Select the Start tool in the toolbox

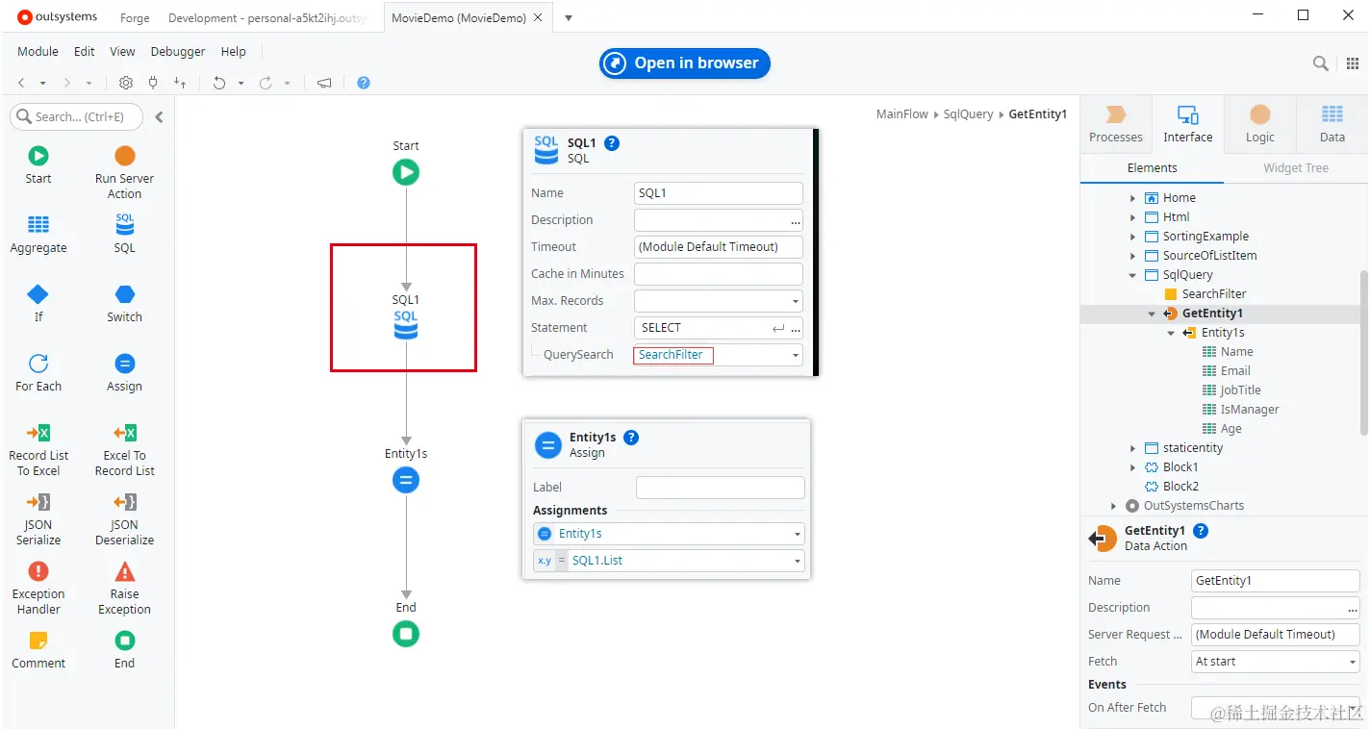click(x=38, y=164)
